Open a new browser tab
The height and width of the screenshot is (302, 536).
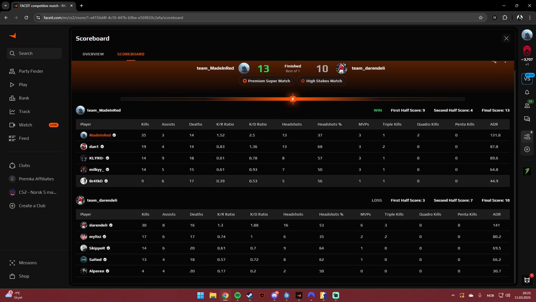81,5
